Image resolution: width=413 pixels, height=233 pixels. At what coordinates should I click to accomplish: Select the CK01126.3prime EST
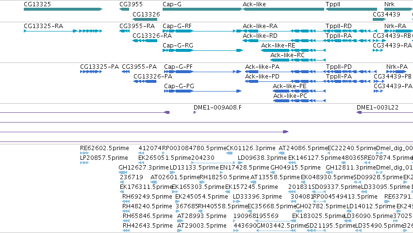[x=230, y=153]
